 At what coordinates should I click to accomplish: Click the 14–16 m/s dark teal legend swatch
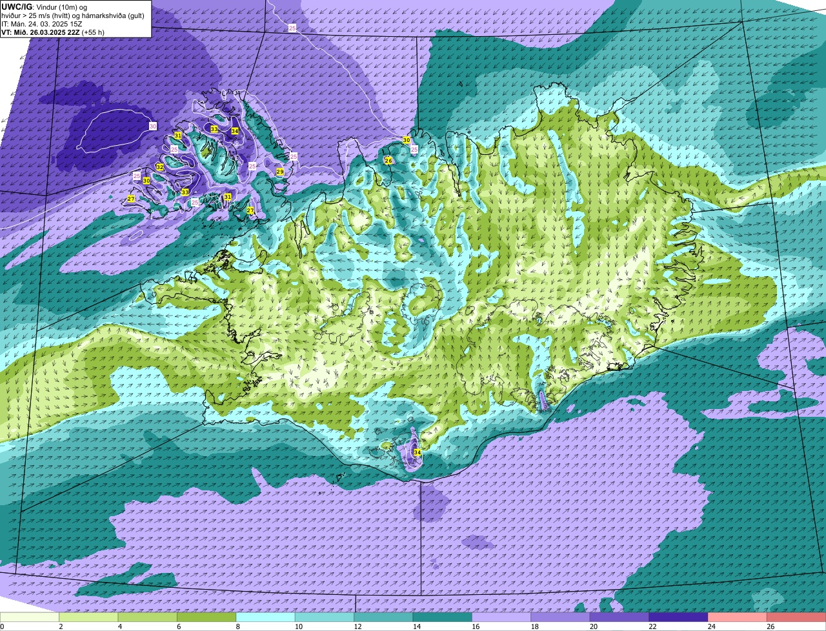coord(443,617)
